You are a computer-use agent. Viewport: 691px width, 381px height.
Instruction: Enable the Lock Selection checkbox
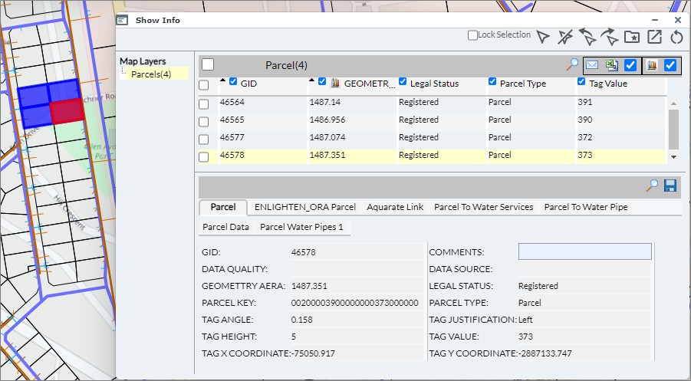click(x=472, y=35)
